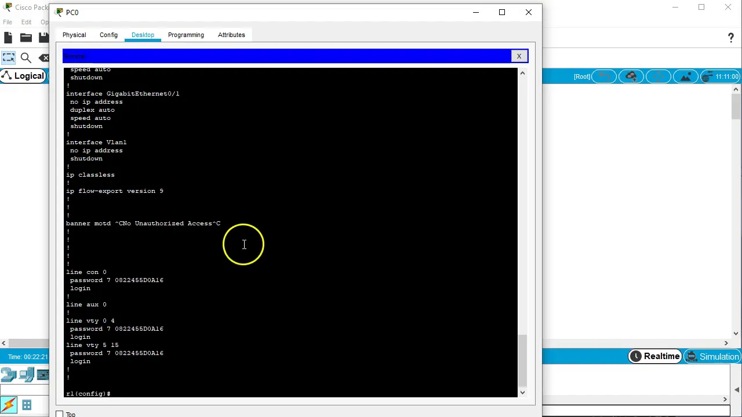Image resolution: width=742 pixels, height=417 pixels.
Task: Click workspace vertical scrollbar up arrow
Action: click(736, 90)
